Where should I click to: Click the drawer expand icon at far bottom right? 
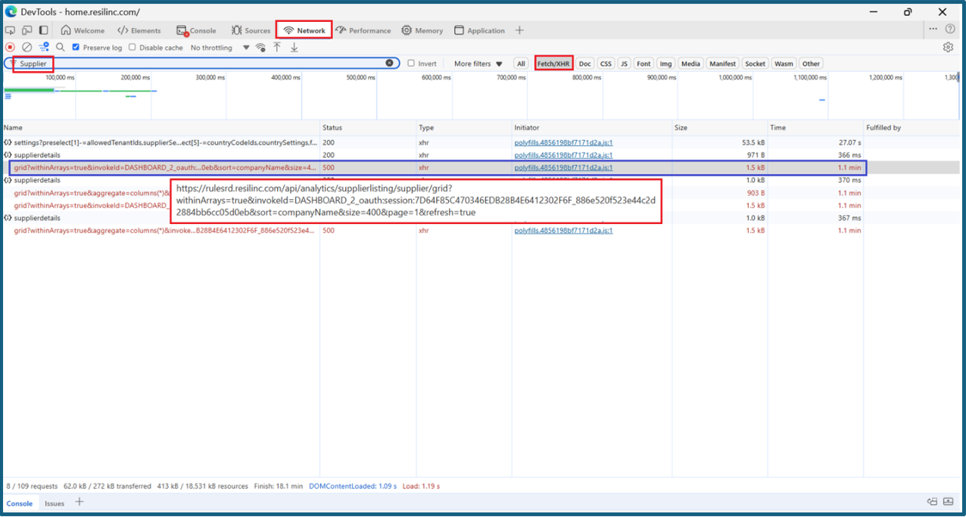pos(948,502)
